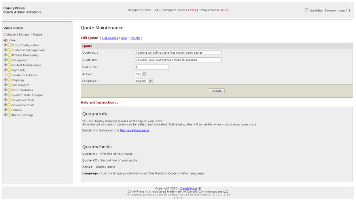Expand the System Tests & Repair node
The height and width of the screenshot is (201, 356).
pos(6,95)
